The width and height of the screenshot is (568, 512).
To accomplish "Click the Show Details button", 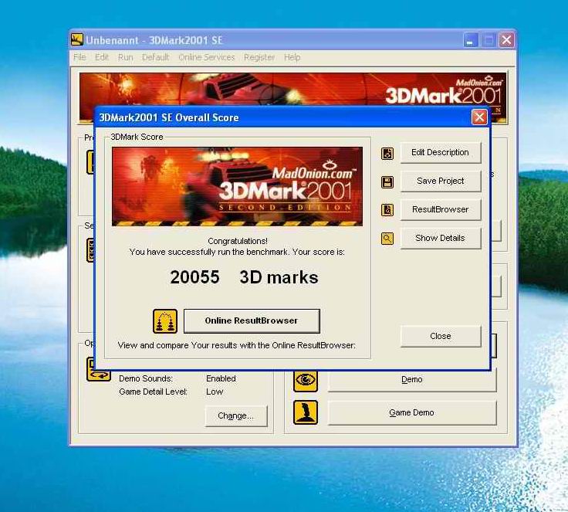I will pos(441,238).
